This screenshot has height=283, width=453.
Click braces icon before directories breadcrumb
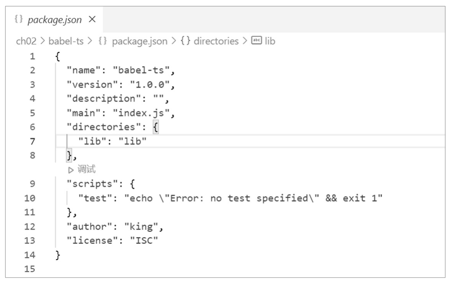[x=185, y=41]
